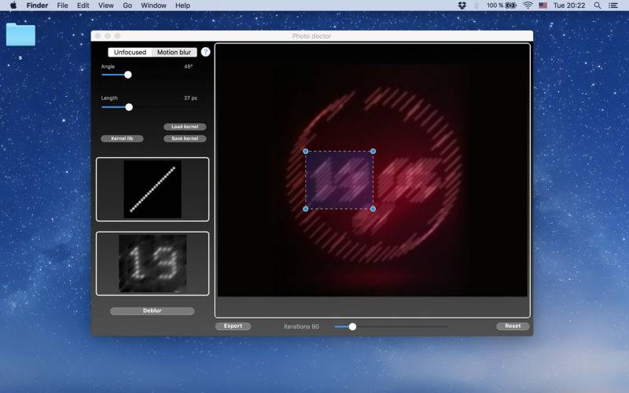
Task: Click the deblurred '13' preview thumbnail
Action: coord(153,263)
